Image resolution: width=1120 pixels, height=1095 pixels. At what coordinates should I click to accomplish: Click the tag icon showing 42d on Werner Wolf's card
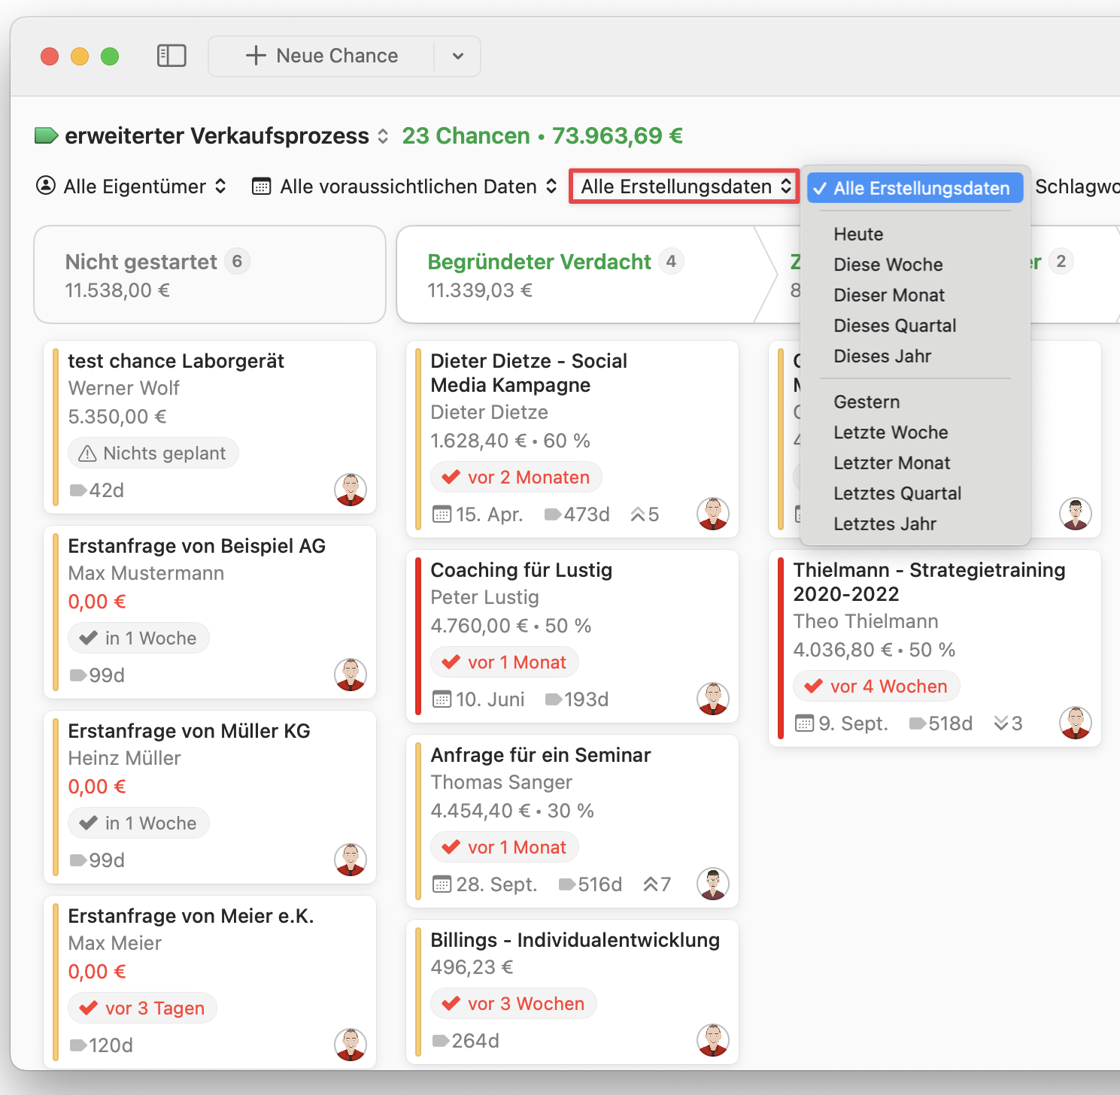77,490
